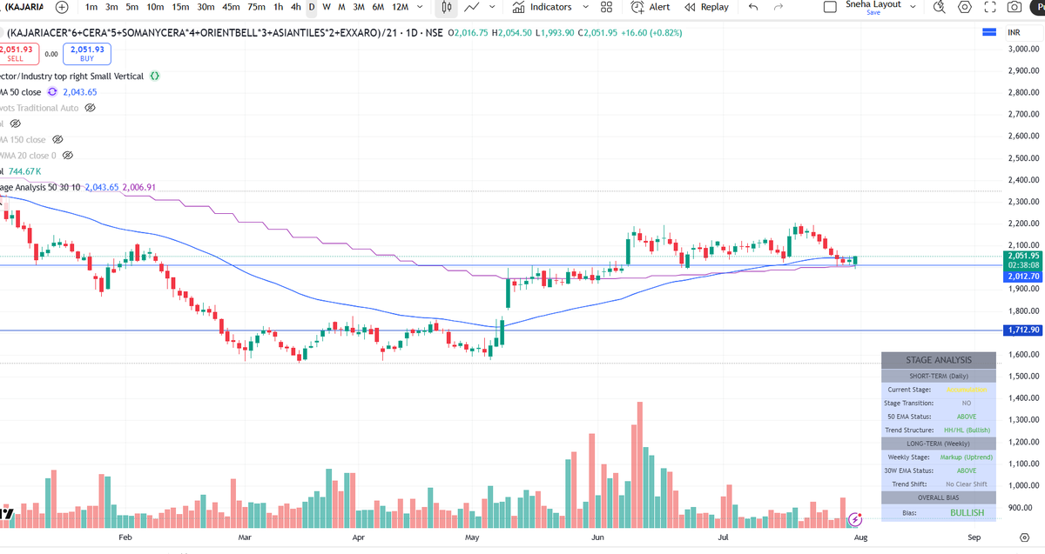Open Quick search lightning magnifier icon
Viewport: 1045px width, 554px height.
tap(939, 7)
